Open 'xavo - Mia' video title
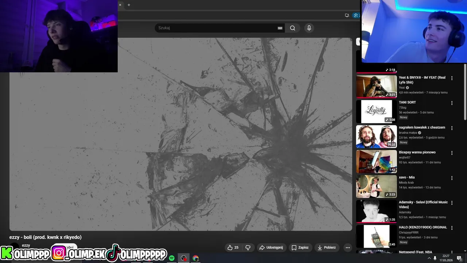 pos(407,177)
